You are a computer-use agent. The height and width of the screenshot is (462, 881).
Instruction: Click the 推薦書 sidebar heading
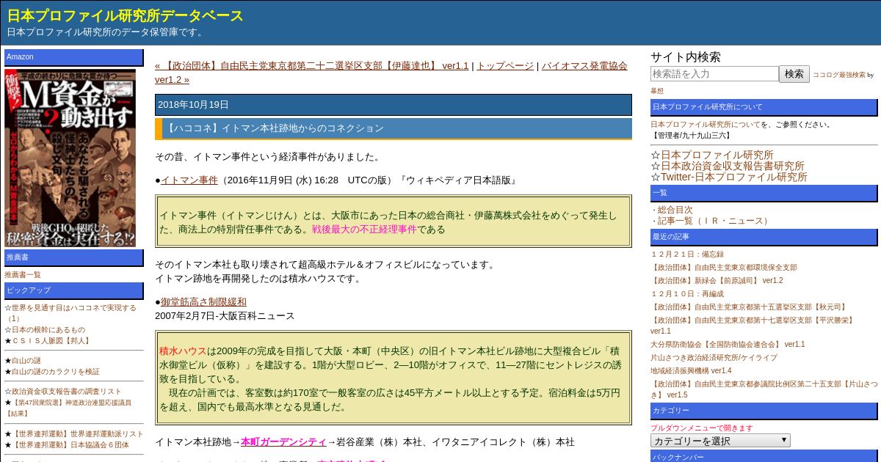[x=73, y=257]
